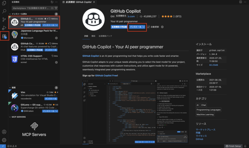Install GitHub Copilot Chat extension
This screenshot has width=249, height=148.
pos(51,50)
